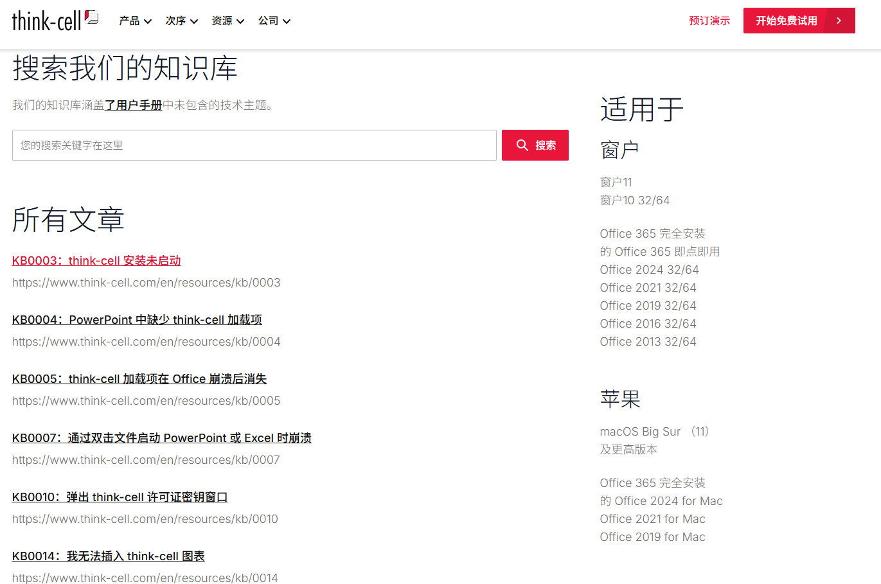Open the think-cell logo home link
The image size is (881, 584).
(x=55, y=21)
